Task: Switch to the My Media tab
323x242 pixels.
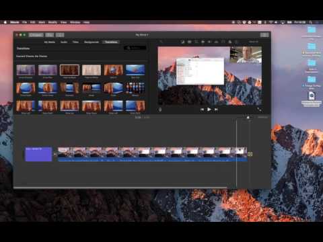Action: tap(50, 42)
